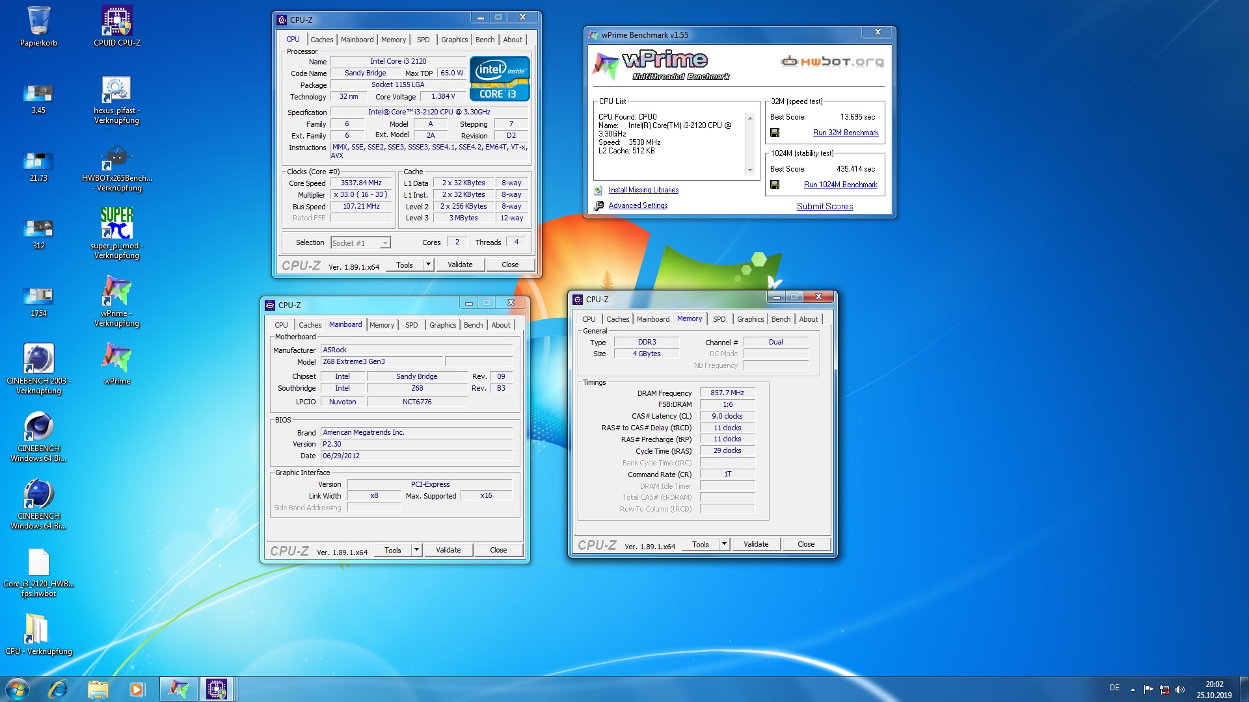Click the Submit Scores link
Screen dimensions: 1249x702
(825, 206)
